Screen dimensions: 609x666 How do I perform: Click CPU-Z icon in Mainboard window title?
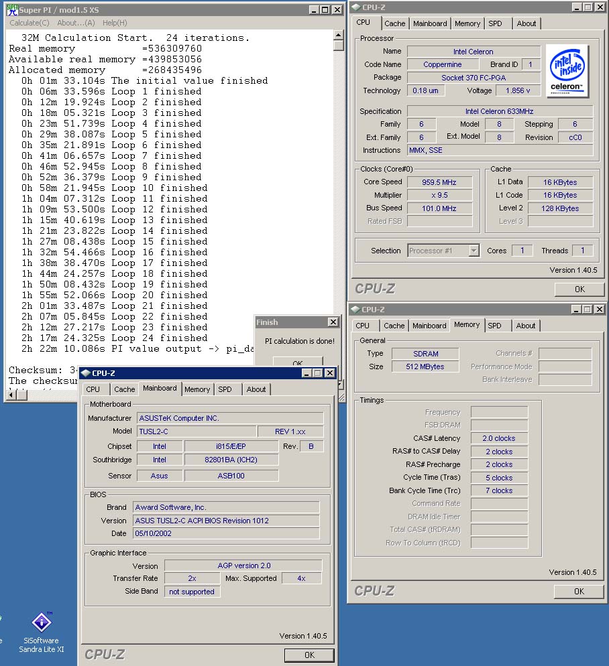86,373
